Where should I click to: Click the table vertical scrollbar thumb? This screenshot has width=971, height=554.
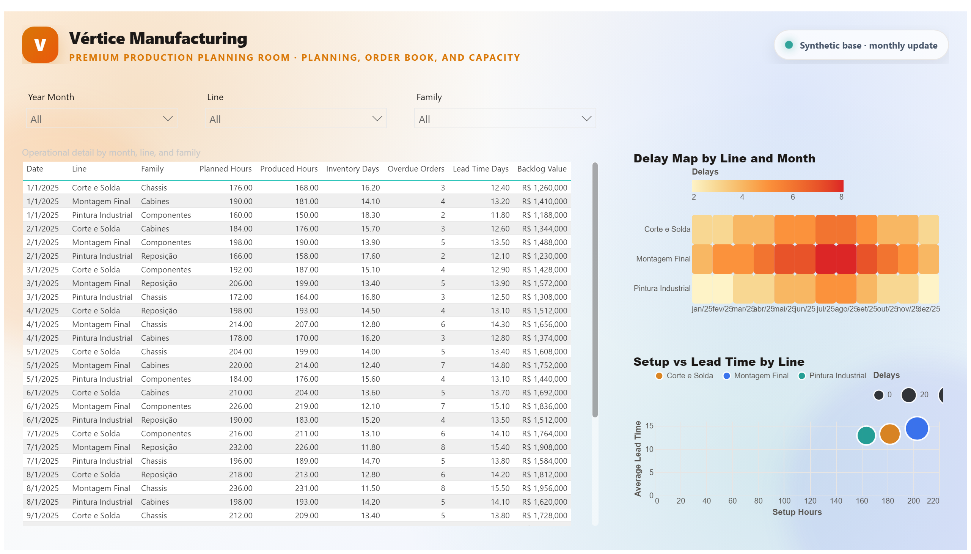[x=595, y=290]
